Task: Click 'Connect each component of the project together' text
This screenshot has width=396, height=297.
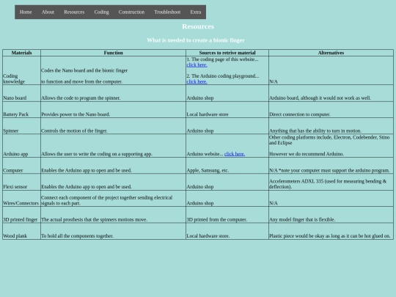Action: click(x=106, y=200)
